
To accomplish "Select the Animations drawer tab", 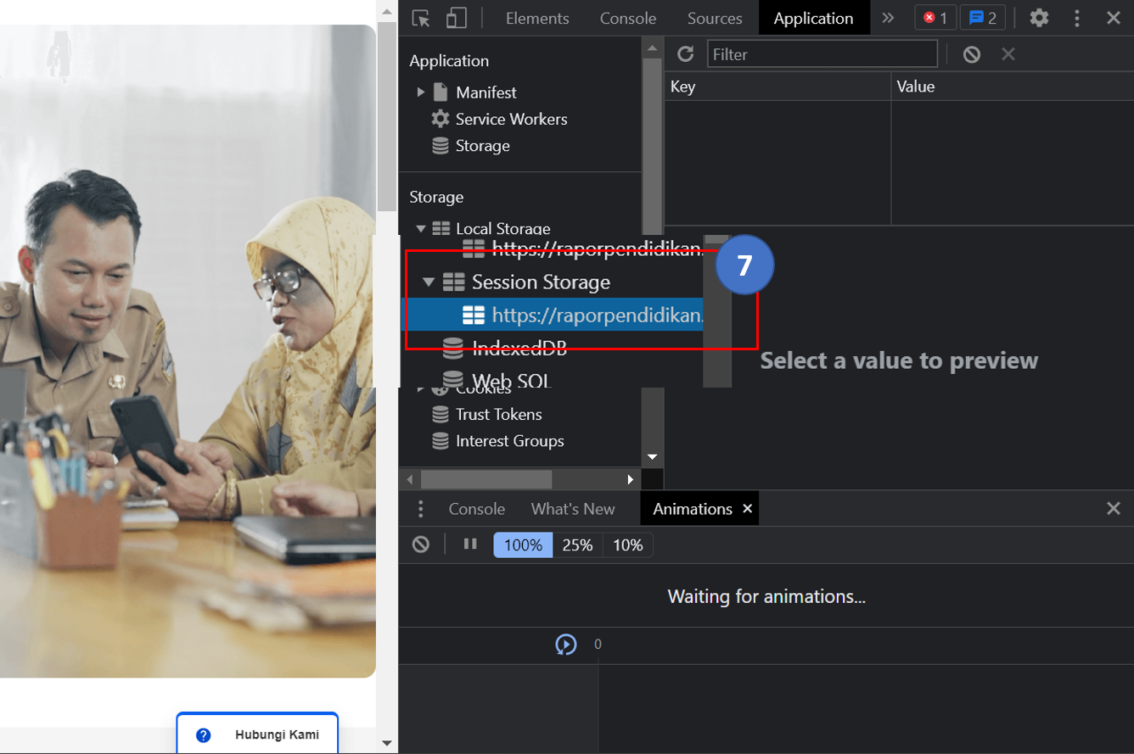I will [x=692, y=509].
